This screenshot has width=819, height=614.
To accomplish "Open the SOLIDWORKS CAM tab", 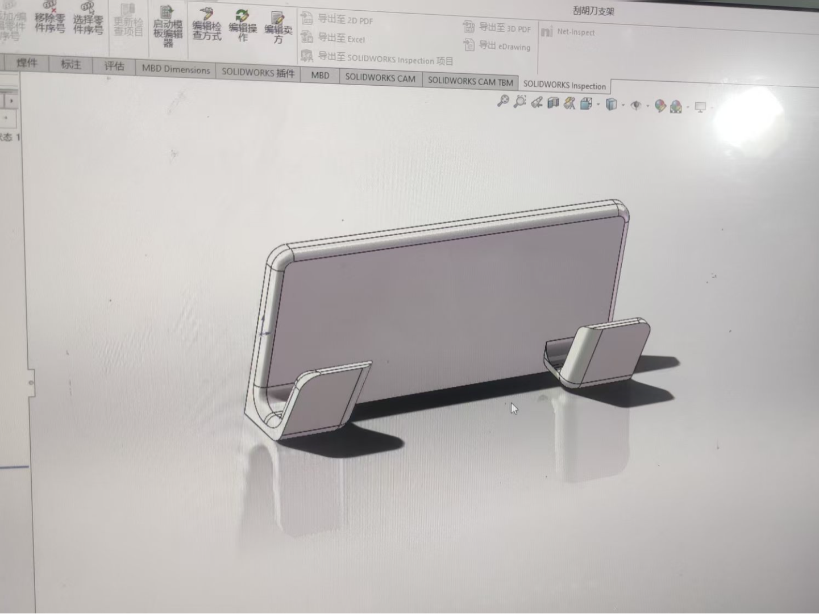I will pos(380,78).
